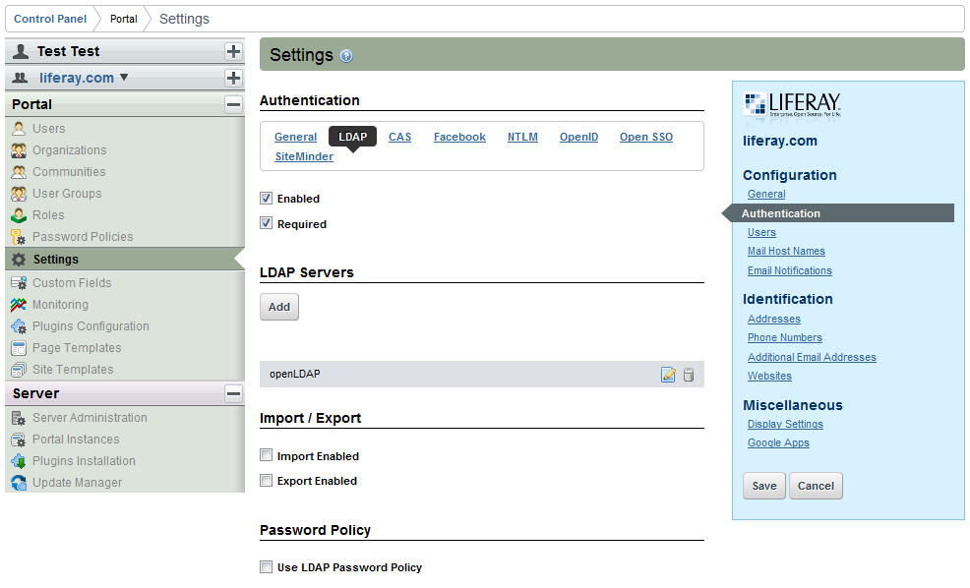Click the help icon beside Settings title
Screen dimensions: 970x588
click(346, 56)
